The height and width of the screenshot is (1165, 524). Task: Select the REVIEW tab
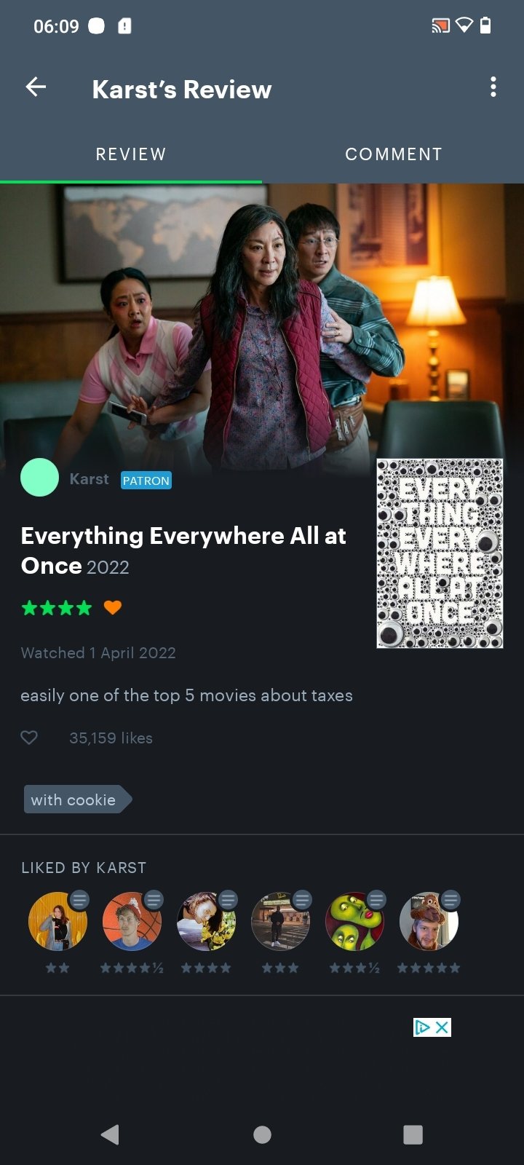click(x=131, y=154)
